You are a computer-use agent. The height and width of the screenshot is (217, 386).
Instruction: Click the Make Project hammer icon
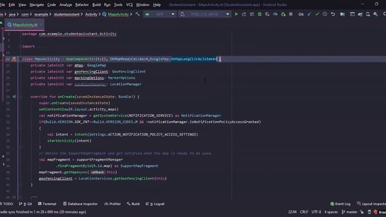point(138,14)
